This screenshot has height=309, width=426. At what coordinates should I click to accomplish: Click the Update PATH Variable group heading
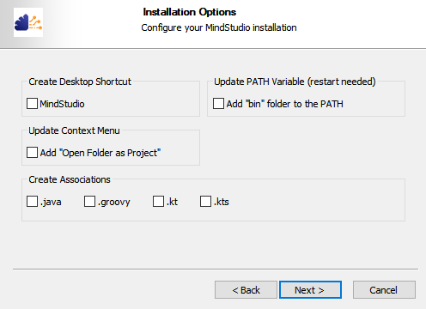pos(295,82)
